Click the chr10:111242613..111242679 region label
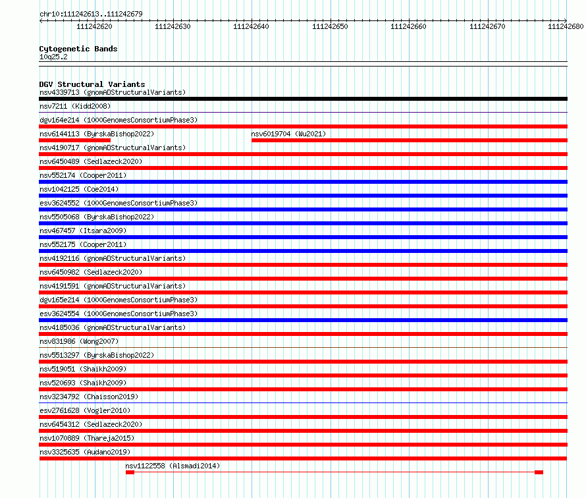The image size is (586, 498). pos(91,14)
